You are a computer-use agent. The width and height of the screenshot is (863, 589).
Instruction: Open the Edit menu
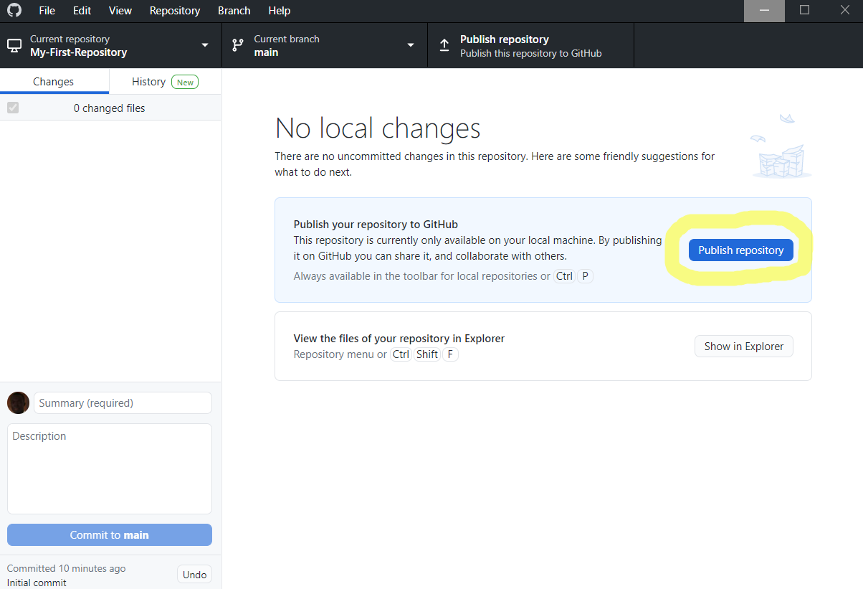click(82, 11)
